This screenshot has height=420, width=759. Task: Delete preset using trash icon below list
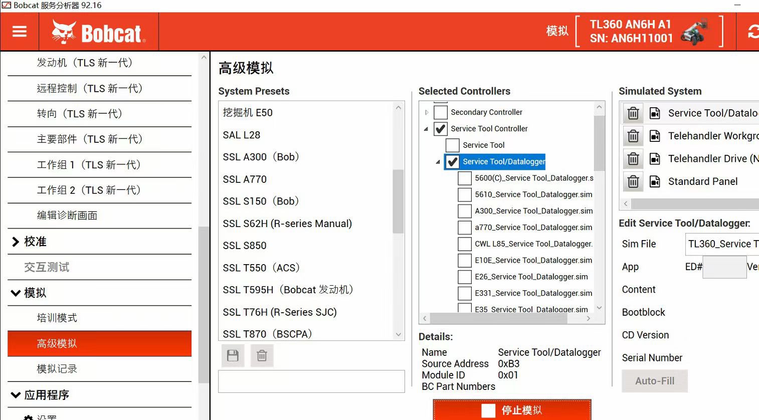pos(262,356)
